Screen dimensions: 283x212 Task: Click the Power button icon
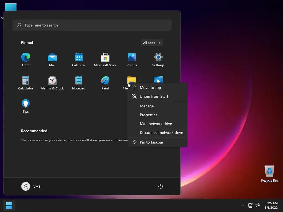(x=161, y=186)
